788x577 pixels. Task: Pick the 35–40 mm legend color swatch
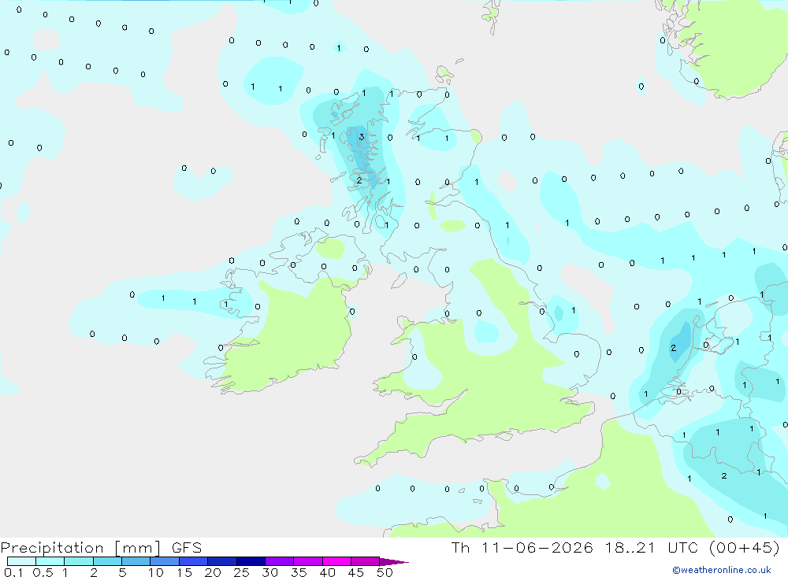tap(307, 561)
